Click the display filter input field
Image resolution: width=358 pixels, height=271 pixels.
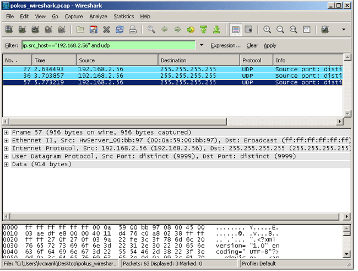[109, 45]
